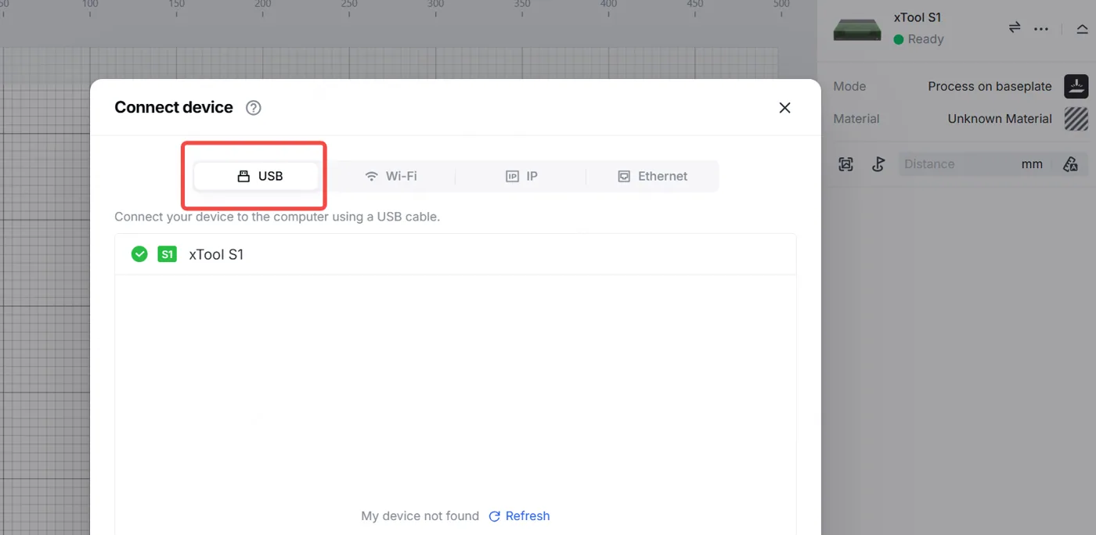Click the baseplate mode icon
Screen dimensions: 1096x535
pos(1076,86)
